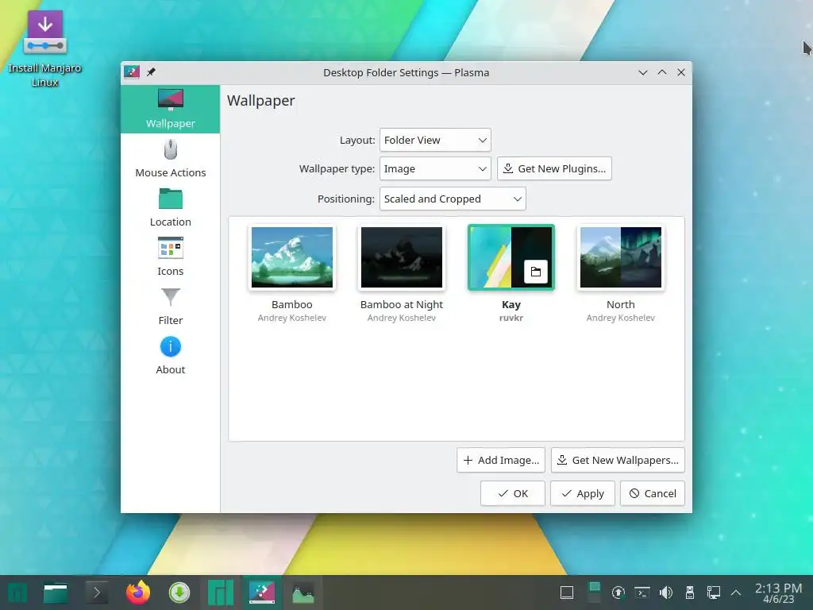This screenshot has height=610, width=813.
Task: Open volume control in tray
Action: 666,593
